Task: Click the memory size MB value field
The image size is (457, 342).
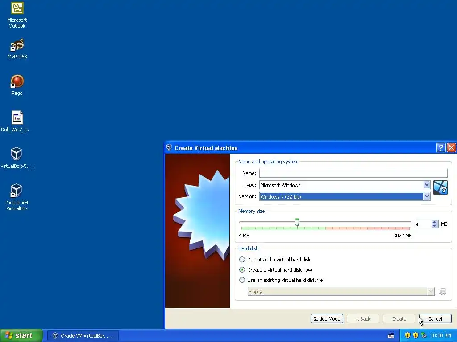Action: (423, 224)
